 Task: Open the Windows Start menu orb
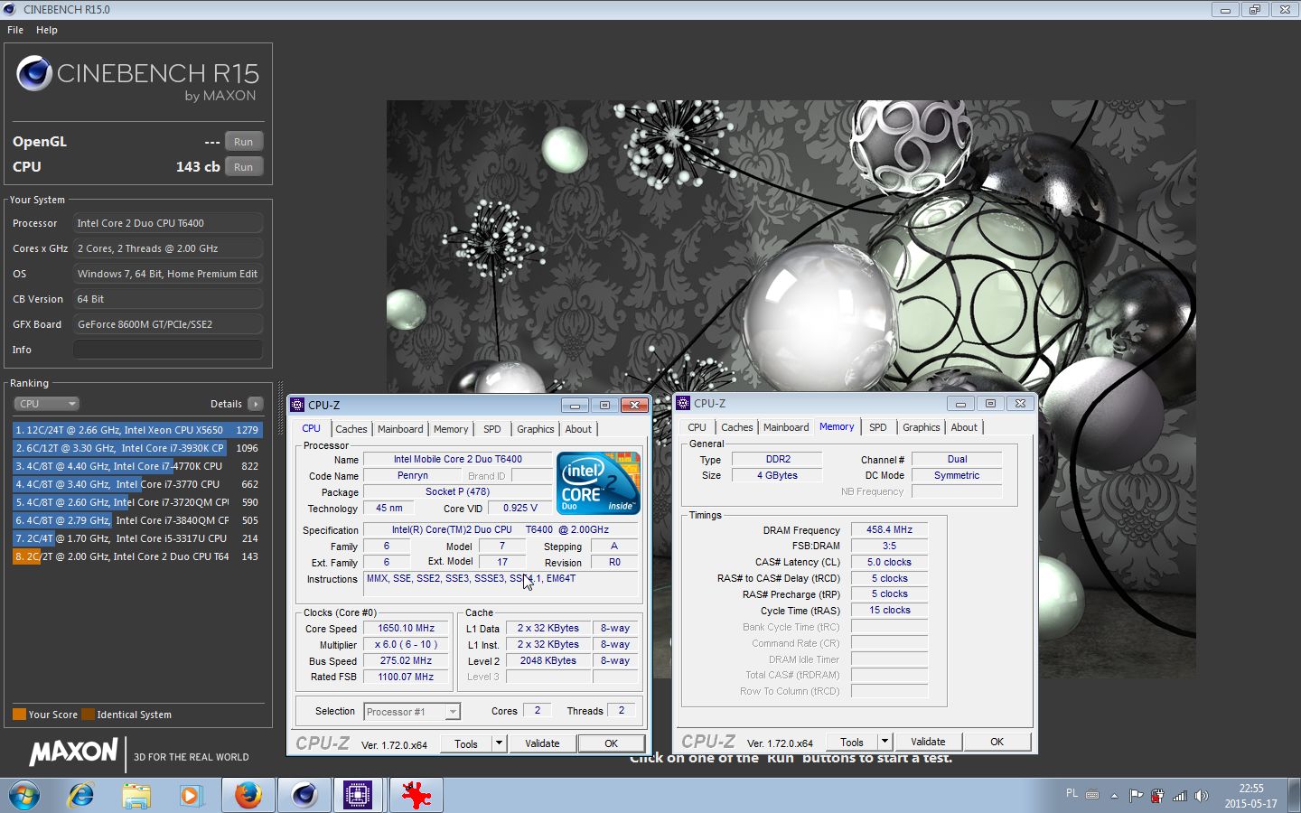click(24, 796)
